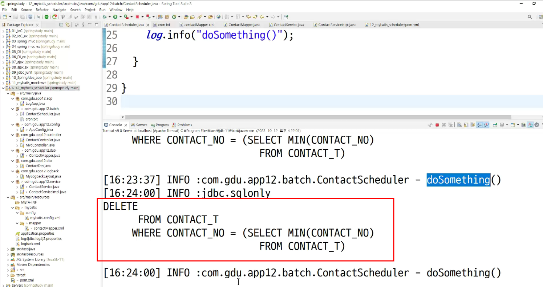Open the Run button dropdown arrow

[x=121, y=17]
